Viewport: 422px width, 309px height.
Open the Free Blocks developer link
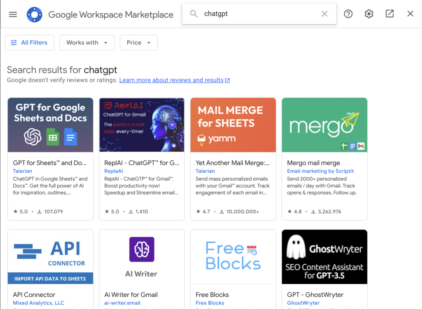(210, 303)
